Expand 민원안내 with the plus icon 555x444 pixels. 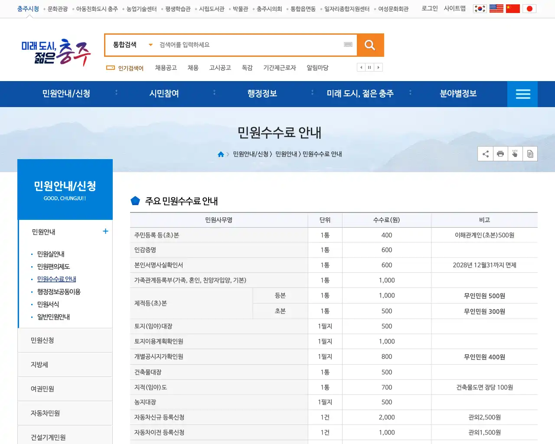105,232
